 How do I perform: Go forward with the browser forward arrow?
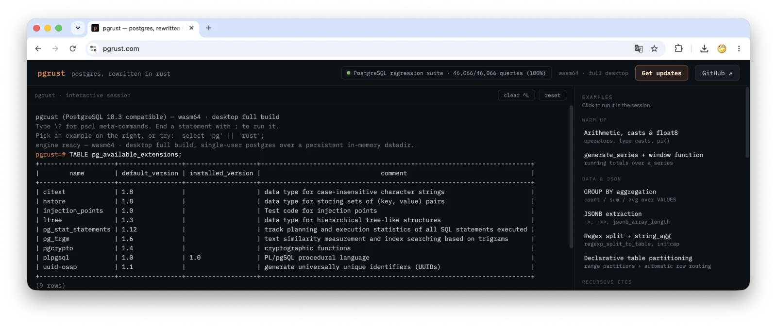click(55, 49)
